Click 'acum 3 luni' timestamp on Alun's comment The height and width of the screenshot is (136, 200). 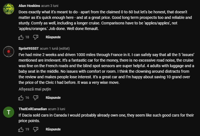pyautogui.click(x=50, y=6)
